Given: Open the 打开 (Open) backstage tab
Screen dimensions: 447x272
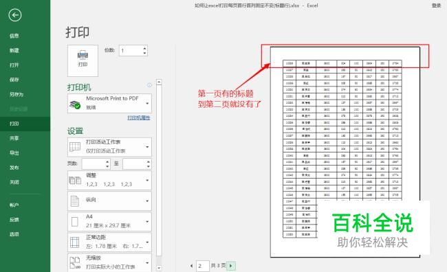Looking at the screenshot, I should pos(14,65).
